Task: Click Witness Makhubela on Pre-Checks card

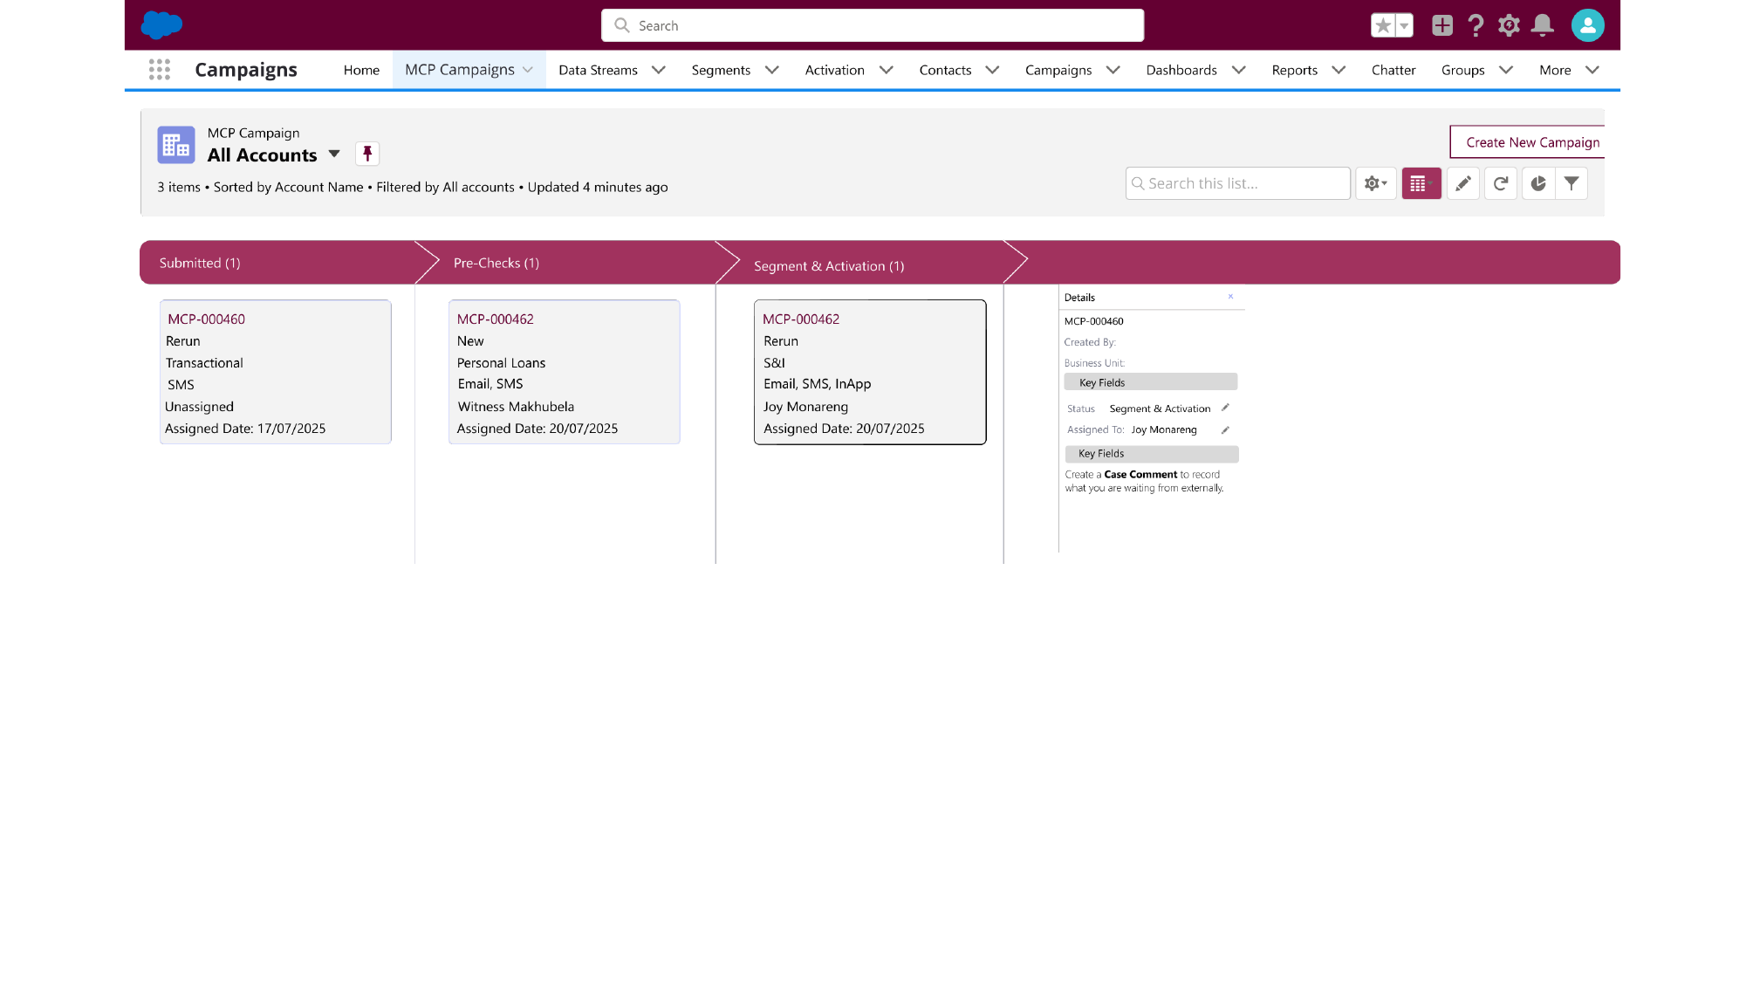Action: [516, 407]
